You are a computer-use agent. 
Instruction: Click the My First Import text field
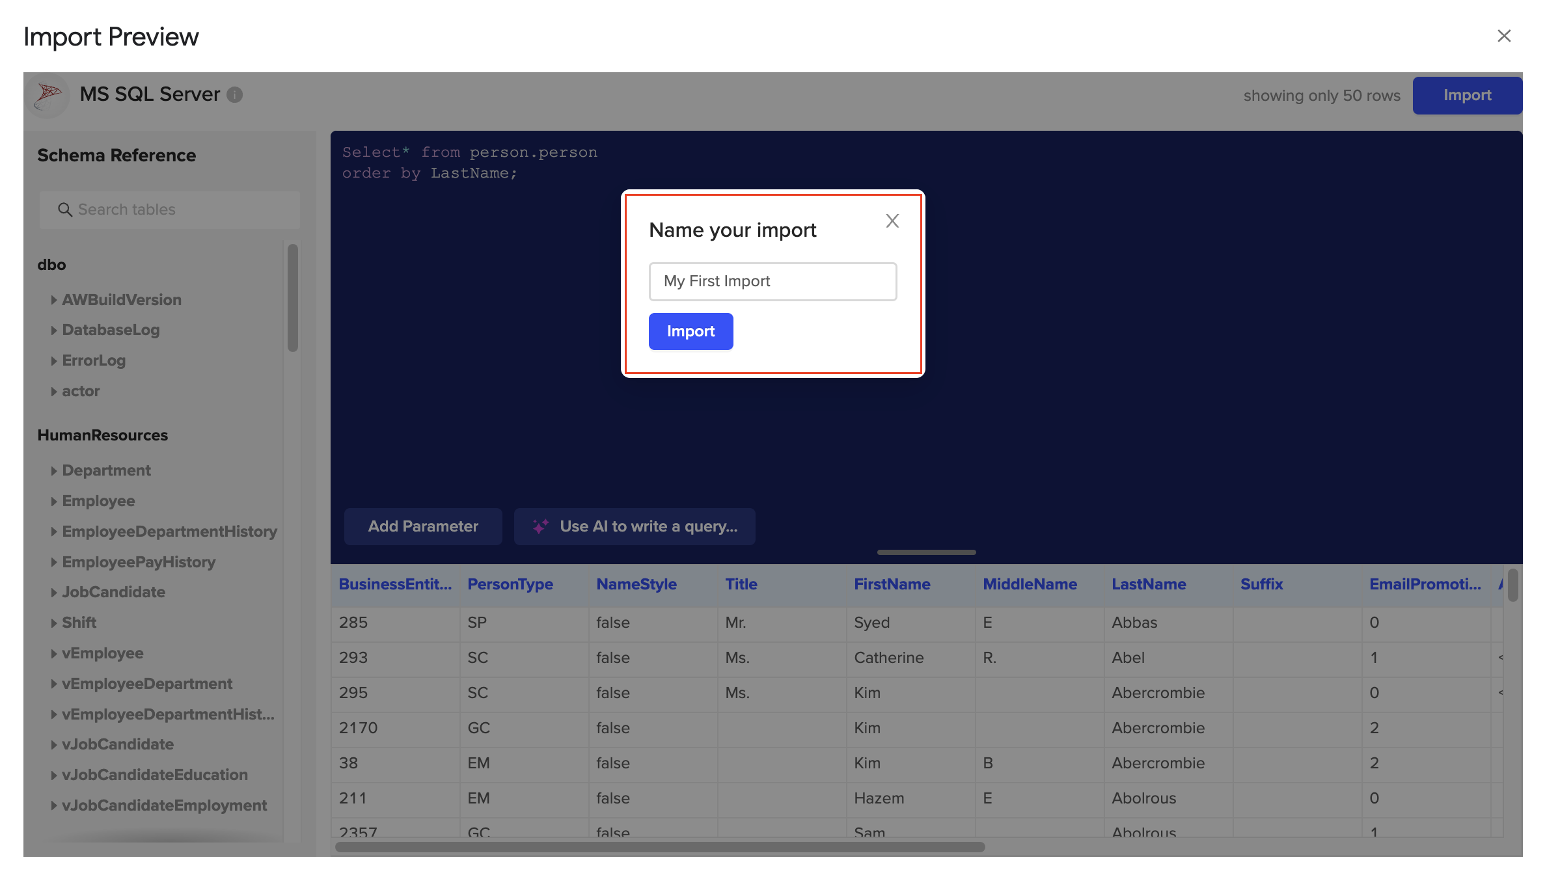[773, 281]
